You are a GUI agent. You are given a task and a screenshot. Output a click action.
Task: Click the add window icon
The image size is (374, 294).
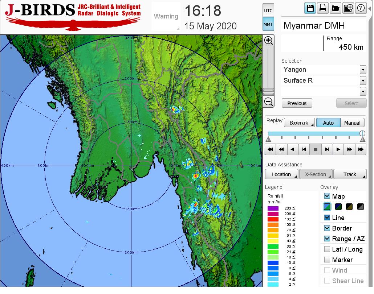[x=348, y=8]
